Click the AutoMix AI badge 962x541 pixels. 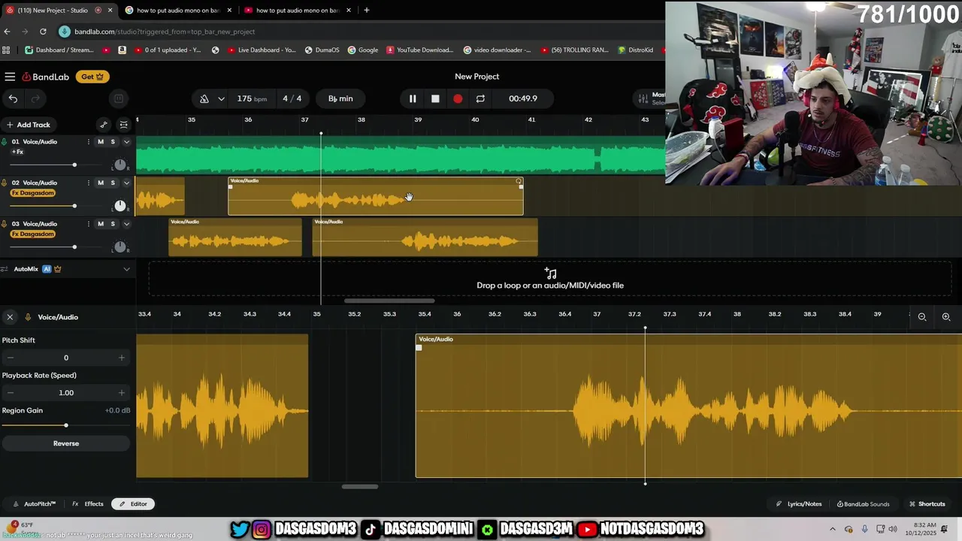click(47, 269)
